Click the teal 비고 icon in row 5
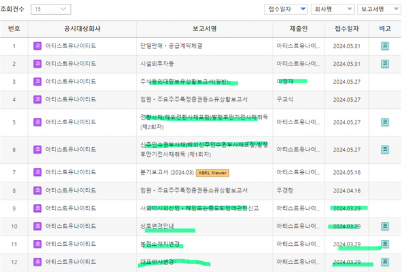 pos(385,122)
